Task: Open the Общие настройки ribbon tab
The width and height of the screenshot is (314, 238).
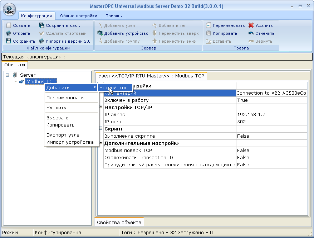Action: (78, 16)
